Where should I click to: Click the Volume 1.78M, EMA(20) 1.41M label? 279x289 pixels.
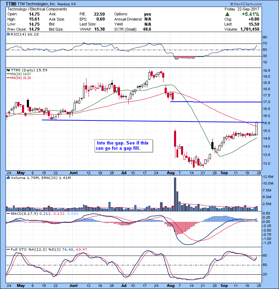[40, 178]
